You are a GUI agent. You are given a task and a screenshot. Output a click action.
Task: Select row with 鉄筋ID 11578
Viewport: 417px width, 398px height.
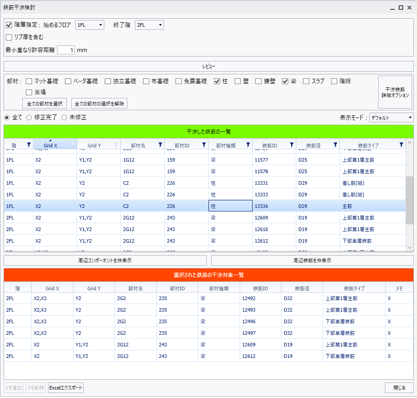point(205,171)
